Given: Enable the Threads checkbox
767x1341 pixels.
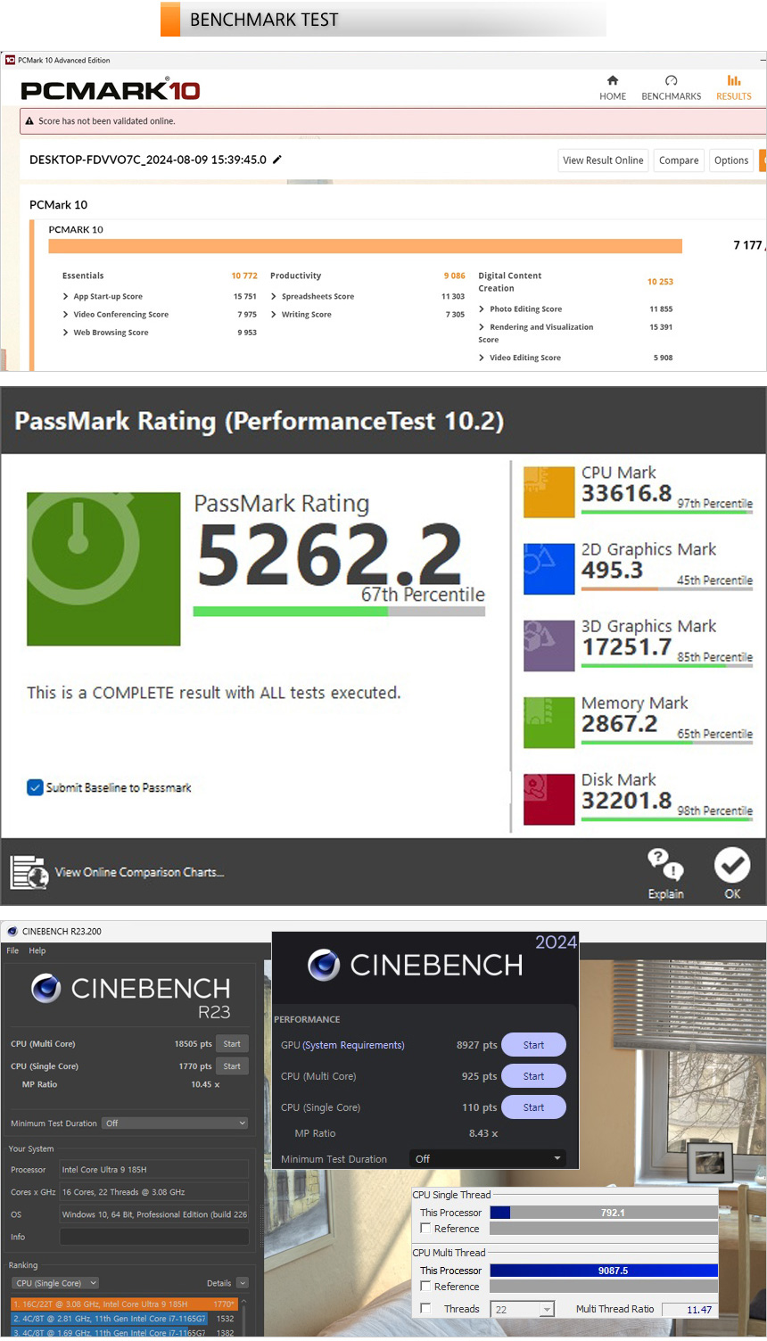Looking at the screenshot, I should click(x=425, y=1308).
